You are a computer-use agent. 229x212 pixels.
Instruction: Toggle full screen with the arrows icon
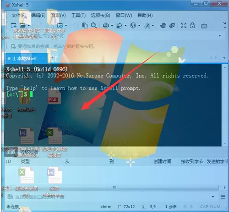coord(184,25)
